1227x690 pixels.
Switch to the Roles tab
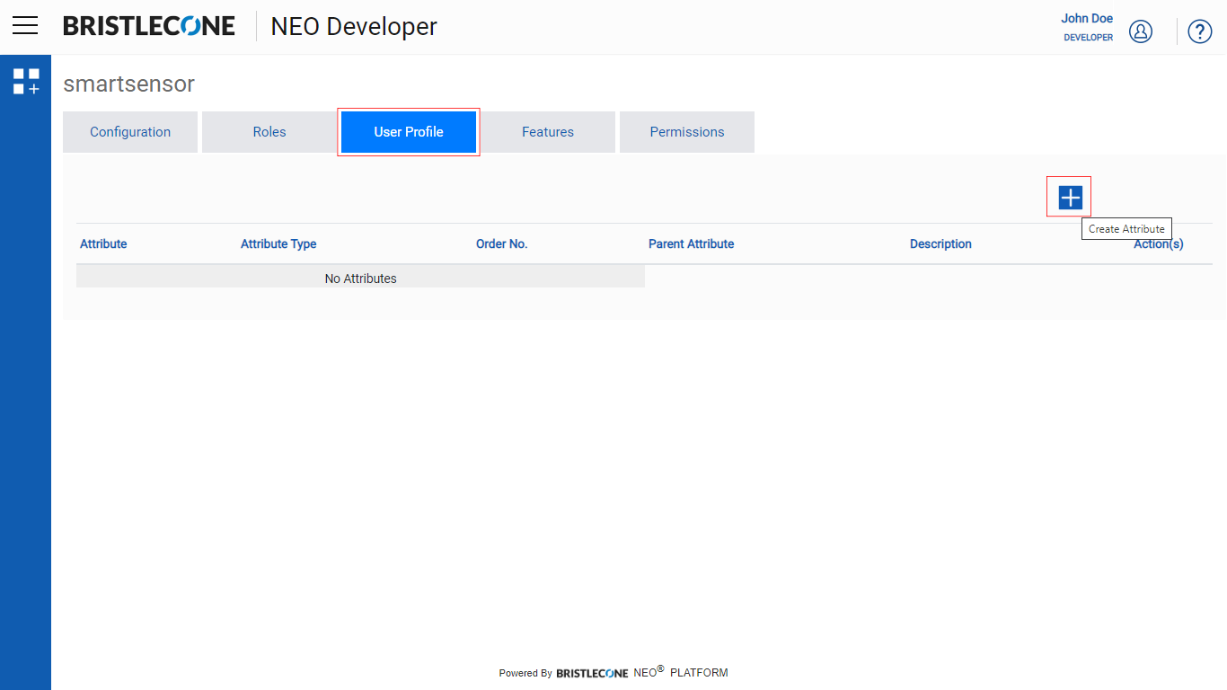pos(269,132)
